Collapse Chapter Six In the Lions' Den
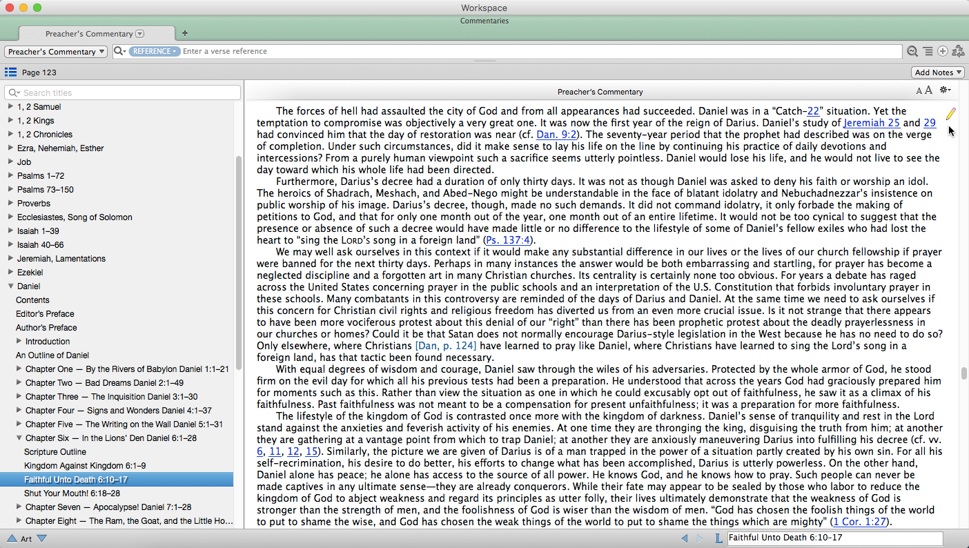The width and height of the screenshot is (969, 548). tap(19, 438)
